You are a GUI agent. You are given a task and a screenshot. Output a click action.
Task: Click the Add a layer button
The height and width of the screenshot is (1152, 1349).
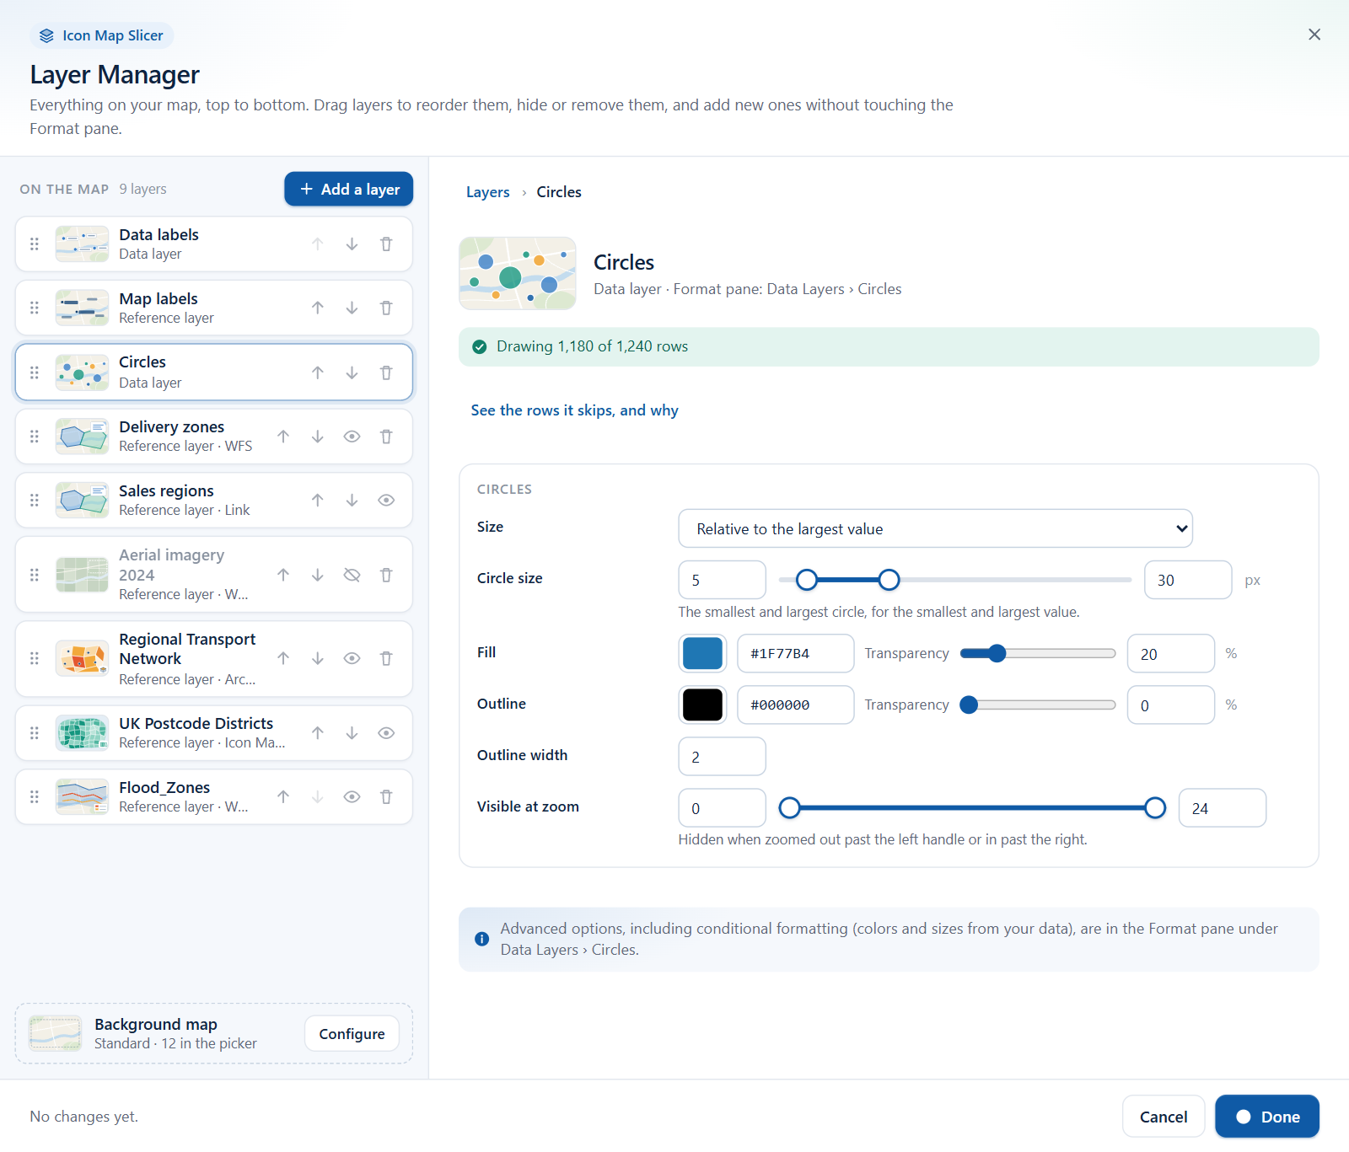(349, 190)
